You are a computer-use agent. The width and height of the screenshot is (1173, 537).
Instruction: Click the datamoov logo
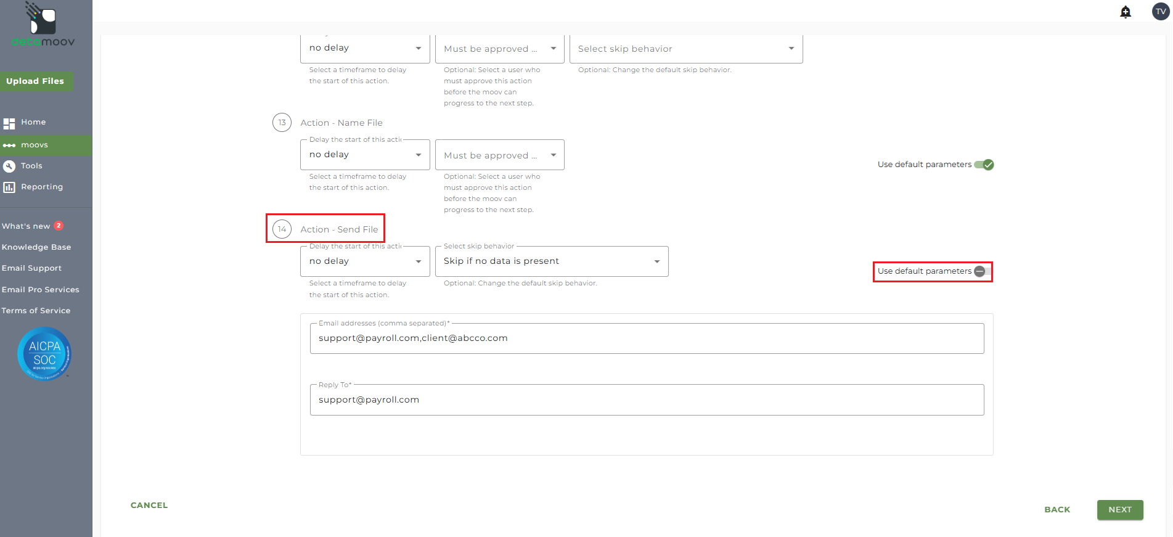coord(43,25)
